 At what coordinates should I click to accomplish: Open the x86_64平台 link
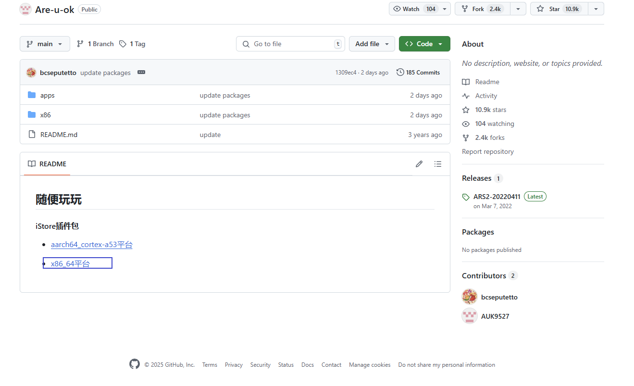click(x=70, y=263)
